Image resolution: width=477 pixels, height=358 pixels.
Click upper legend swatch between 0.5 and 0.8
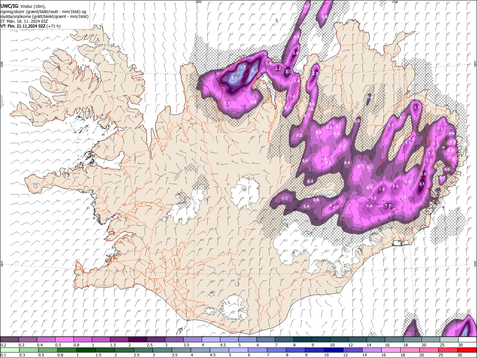tap(64, 340)
